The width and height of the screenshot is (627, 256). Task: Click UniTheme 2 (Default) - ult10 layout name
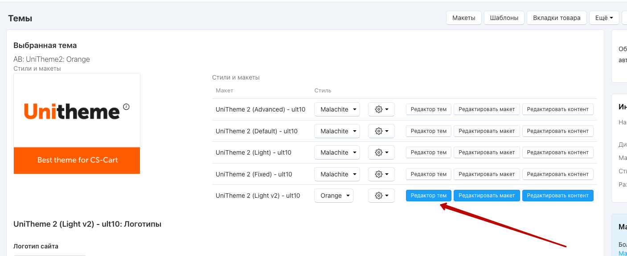tap(257, 131)
